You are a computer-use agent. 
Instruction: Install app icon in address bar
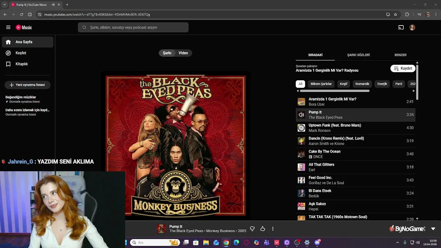[388, 14]
